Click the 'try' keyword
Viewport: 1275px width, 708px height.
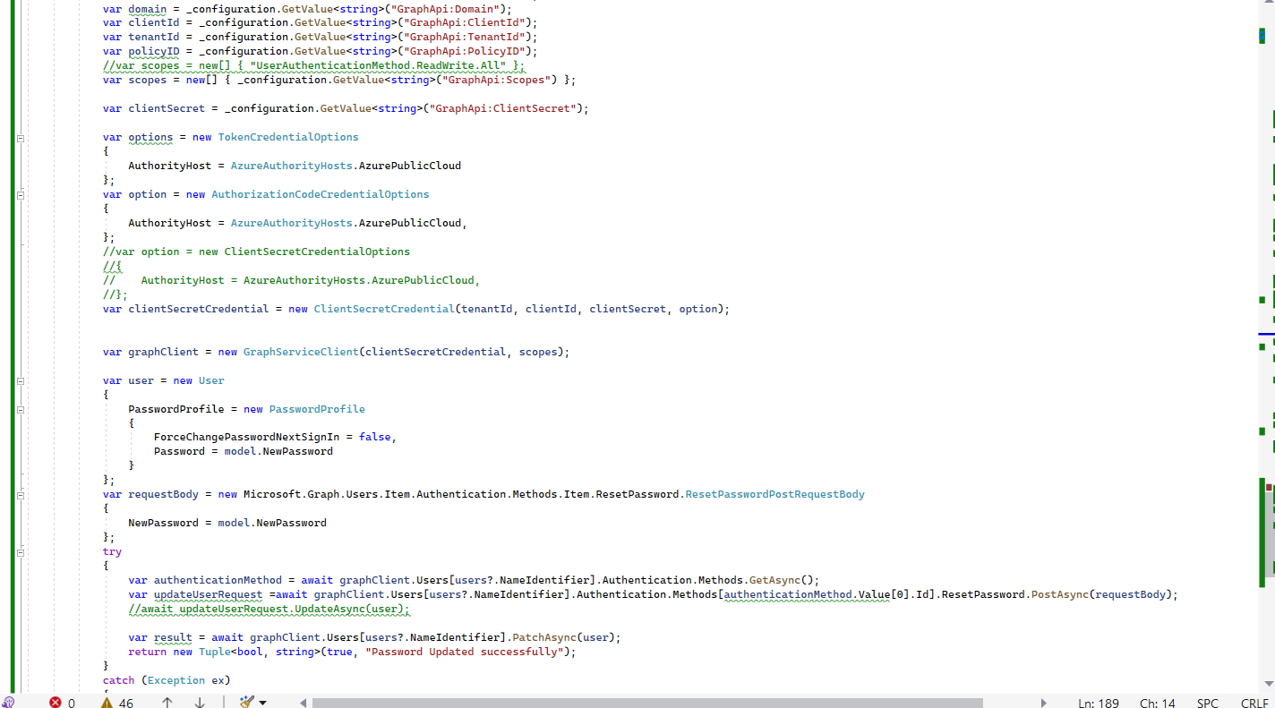pyautogui.click(x=112, y=551)
